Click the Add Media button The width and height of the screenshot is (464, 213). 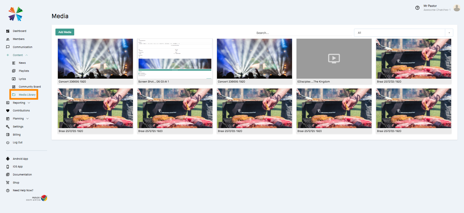click(x=65, y=32)
